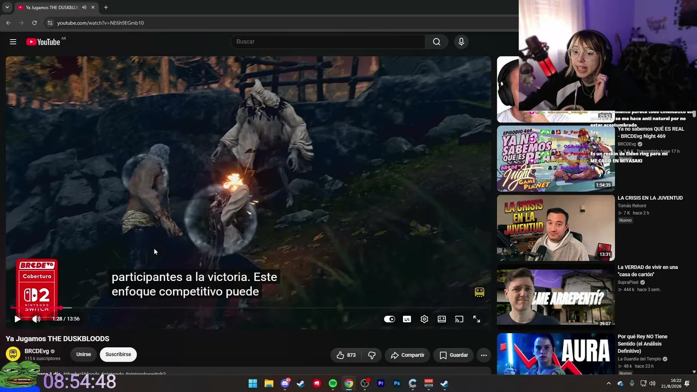Open Adobe Premiere Pro from taskbar
This screenshot has width=697, height=392.
coord(381,383)
